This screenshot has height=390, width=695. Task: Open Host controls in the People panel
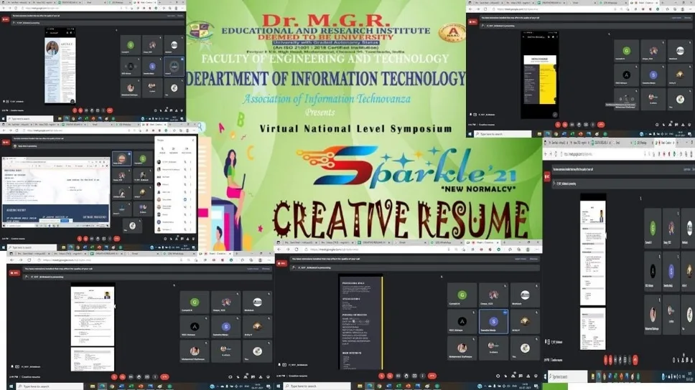[188, 151]
